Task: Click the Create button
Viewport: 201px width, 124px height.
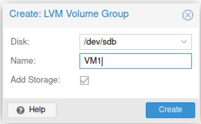Action: pyautogui.click(x=171, y=110)
